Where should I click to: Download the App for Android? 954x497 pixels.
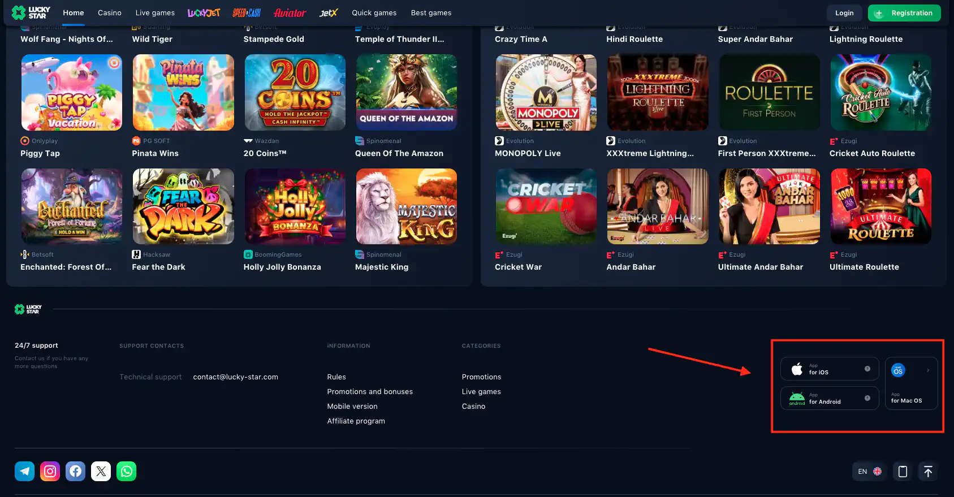tap(824, 399)
